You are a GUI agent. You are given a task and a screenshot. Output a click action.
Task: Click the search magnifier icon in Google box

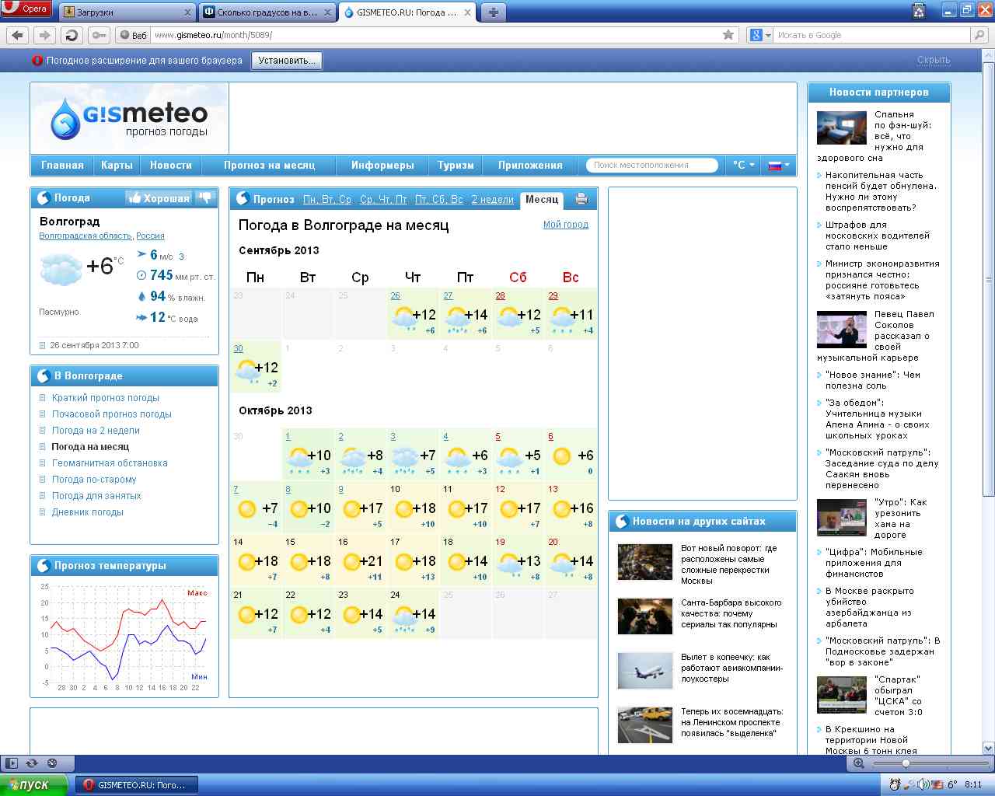(x=979, y=35)
